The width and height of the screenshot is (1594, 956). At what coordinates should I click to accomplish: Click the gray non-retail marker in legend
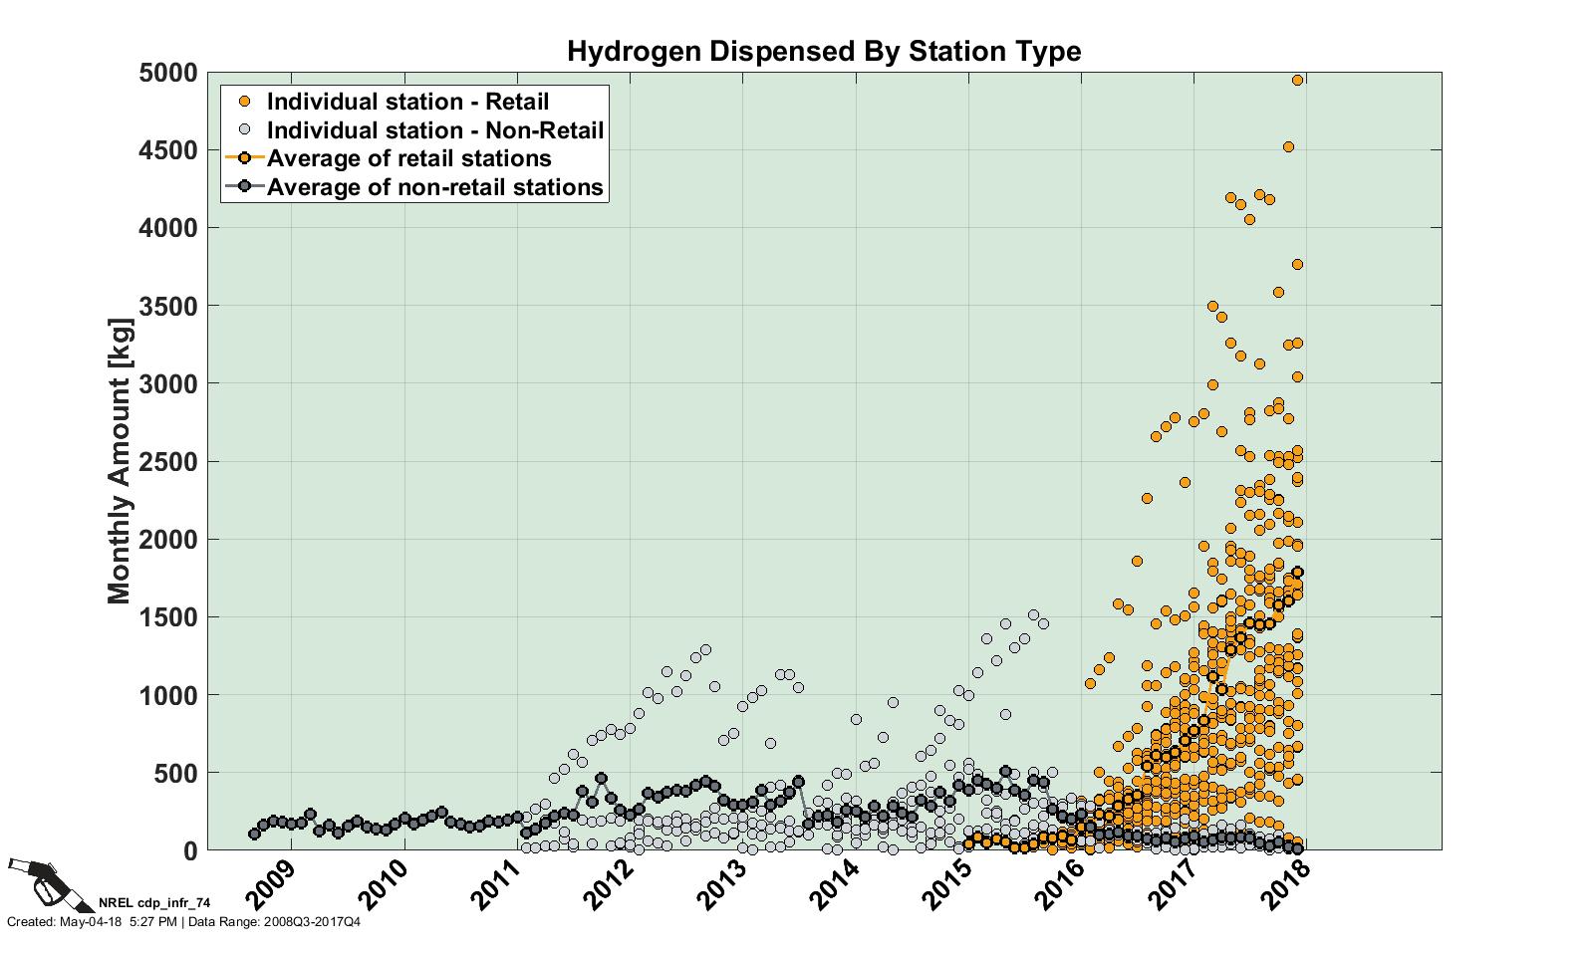tap(243, 130)
